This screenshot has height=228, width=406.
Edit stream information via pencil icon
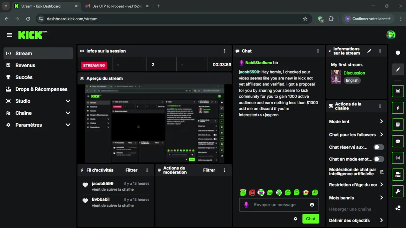369,51
